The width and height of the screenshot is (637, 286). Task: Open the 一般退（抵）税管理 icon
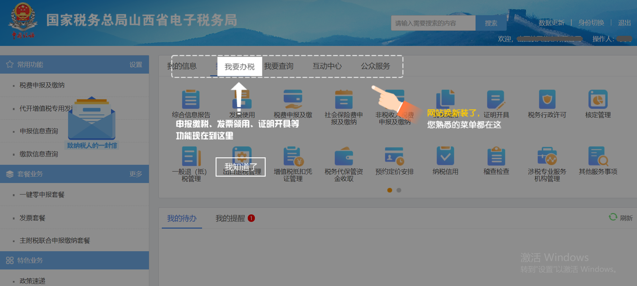pyautogui.click(x=191, y=156)
